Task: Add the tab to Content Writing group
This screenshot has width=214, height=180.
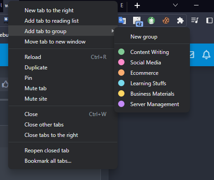Action: pos(152,52)
